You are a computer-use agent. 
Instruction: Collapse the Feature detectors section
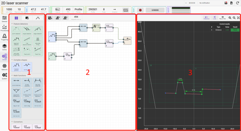11,23
